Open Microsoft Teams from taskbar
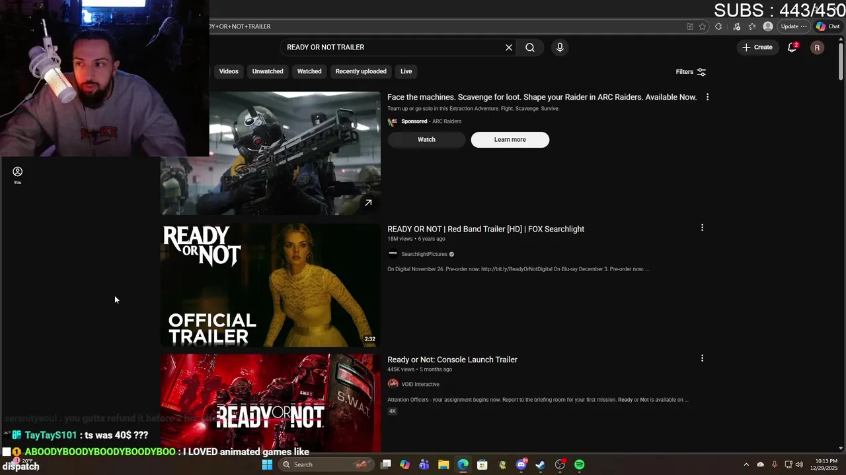This screenshot has width=846, height=475. point(424,464)
